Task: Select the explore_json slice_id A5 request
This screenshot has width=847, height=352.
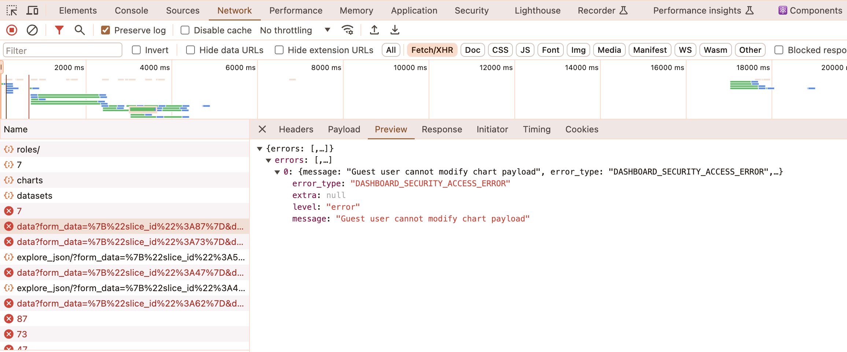Action: [125, 257]
